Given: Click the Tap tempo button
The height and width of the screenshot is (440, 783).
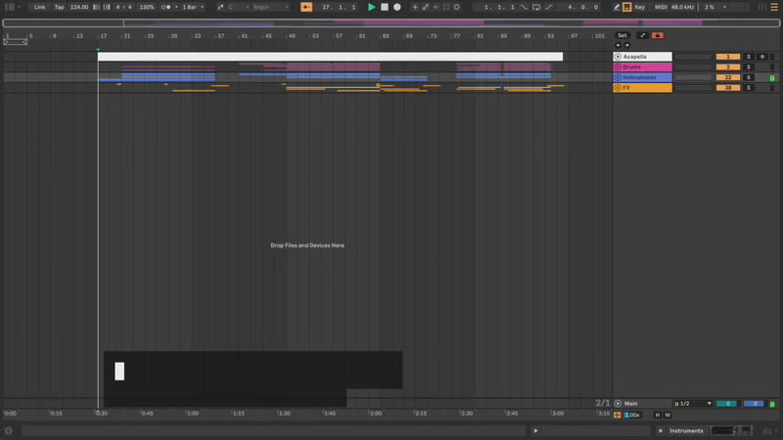Looking at the screenshot, I should point(59,7).
